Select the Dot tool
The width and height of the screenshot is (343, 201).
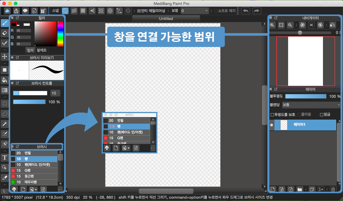[5, 43]
